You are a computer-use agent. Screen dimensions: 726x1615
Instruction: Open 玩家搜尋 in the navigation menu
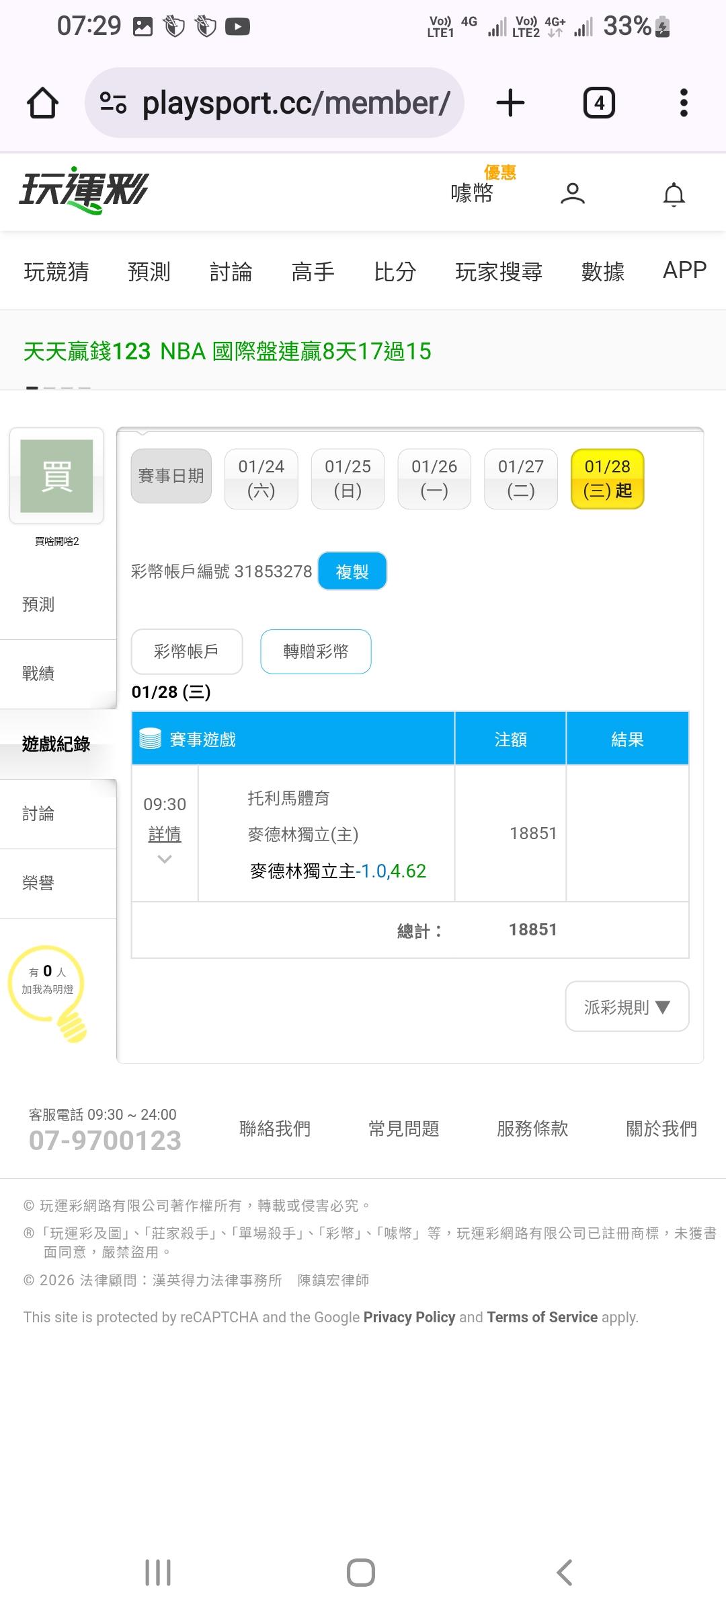coord(499,271)
